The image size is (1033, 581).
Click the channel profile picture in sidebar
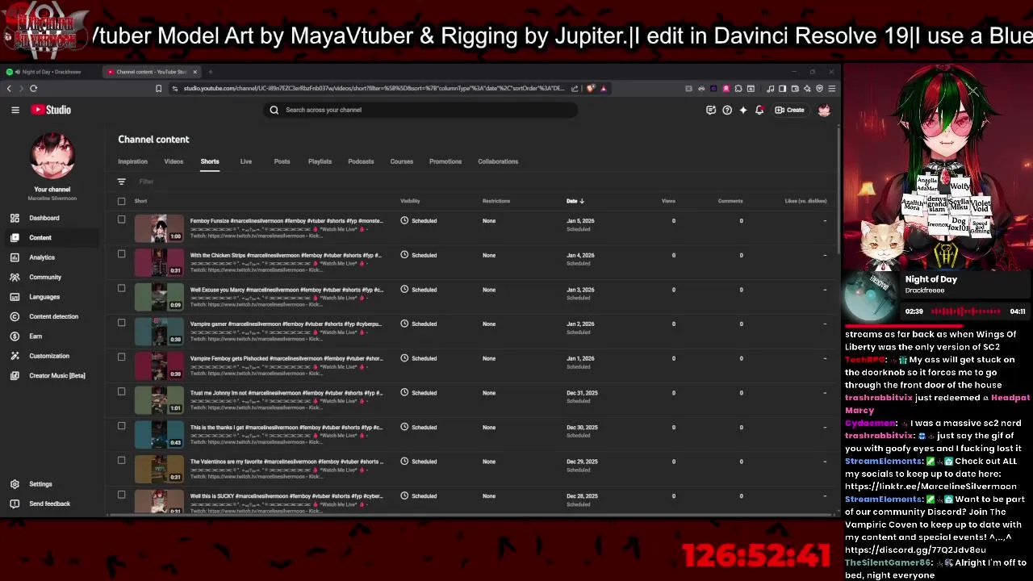[52, 157]
